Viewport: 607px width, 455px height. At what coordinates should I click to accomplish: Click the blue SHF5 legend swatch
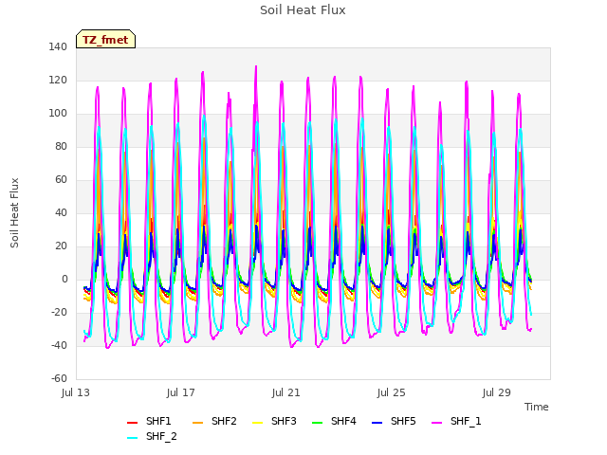(377, 423)
